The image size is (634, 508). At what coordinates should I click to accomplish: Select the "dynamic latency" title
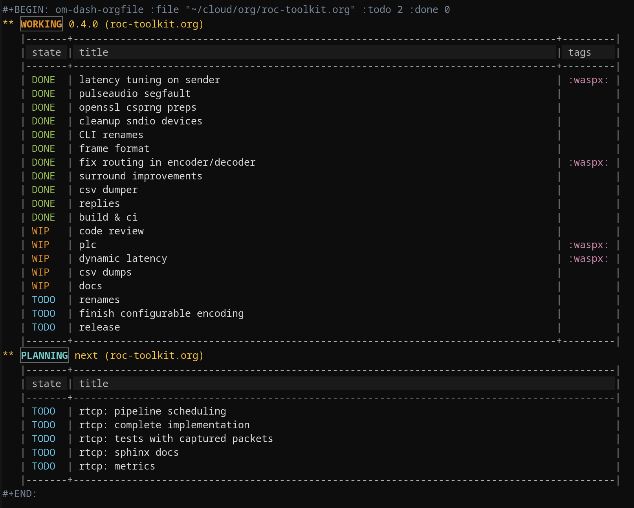tap(123, 259)
